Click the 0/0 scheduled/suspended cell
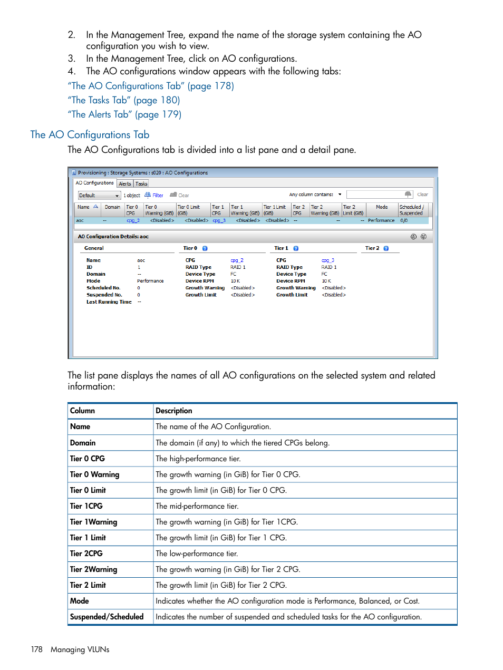 (404, 220)
